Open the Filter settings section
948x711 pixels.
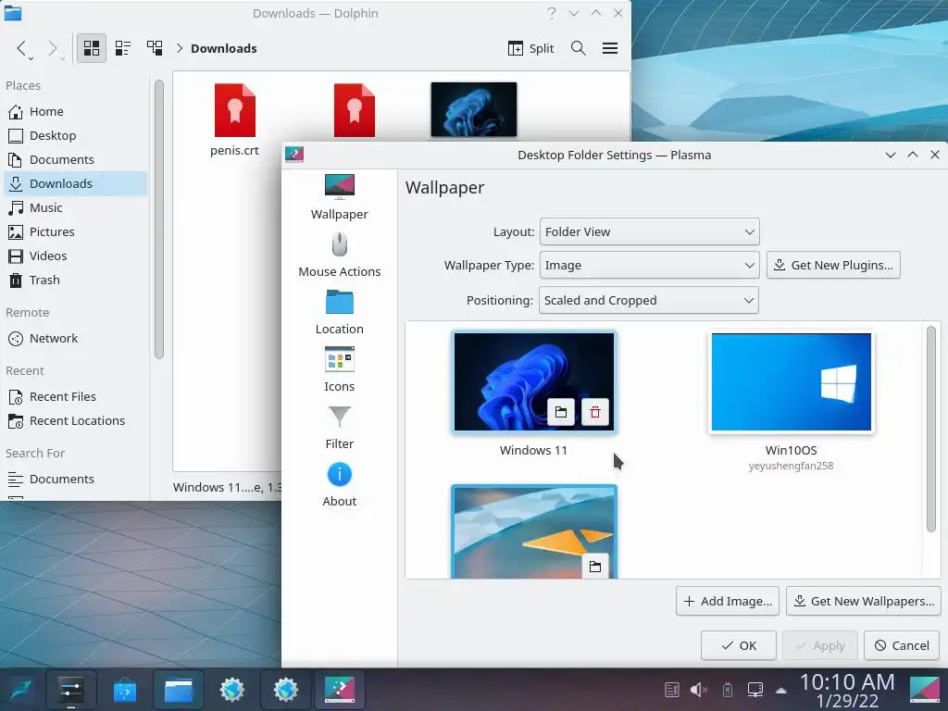click(339, 427)
